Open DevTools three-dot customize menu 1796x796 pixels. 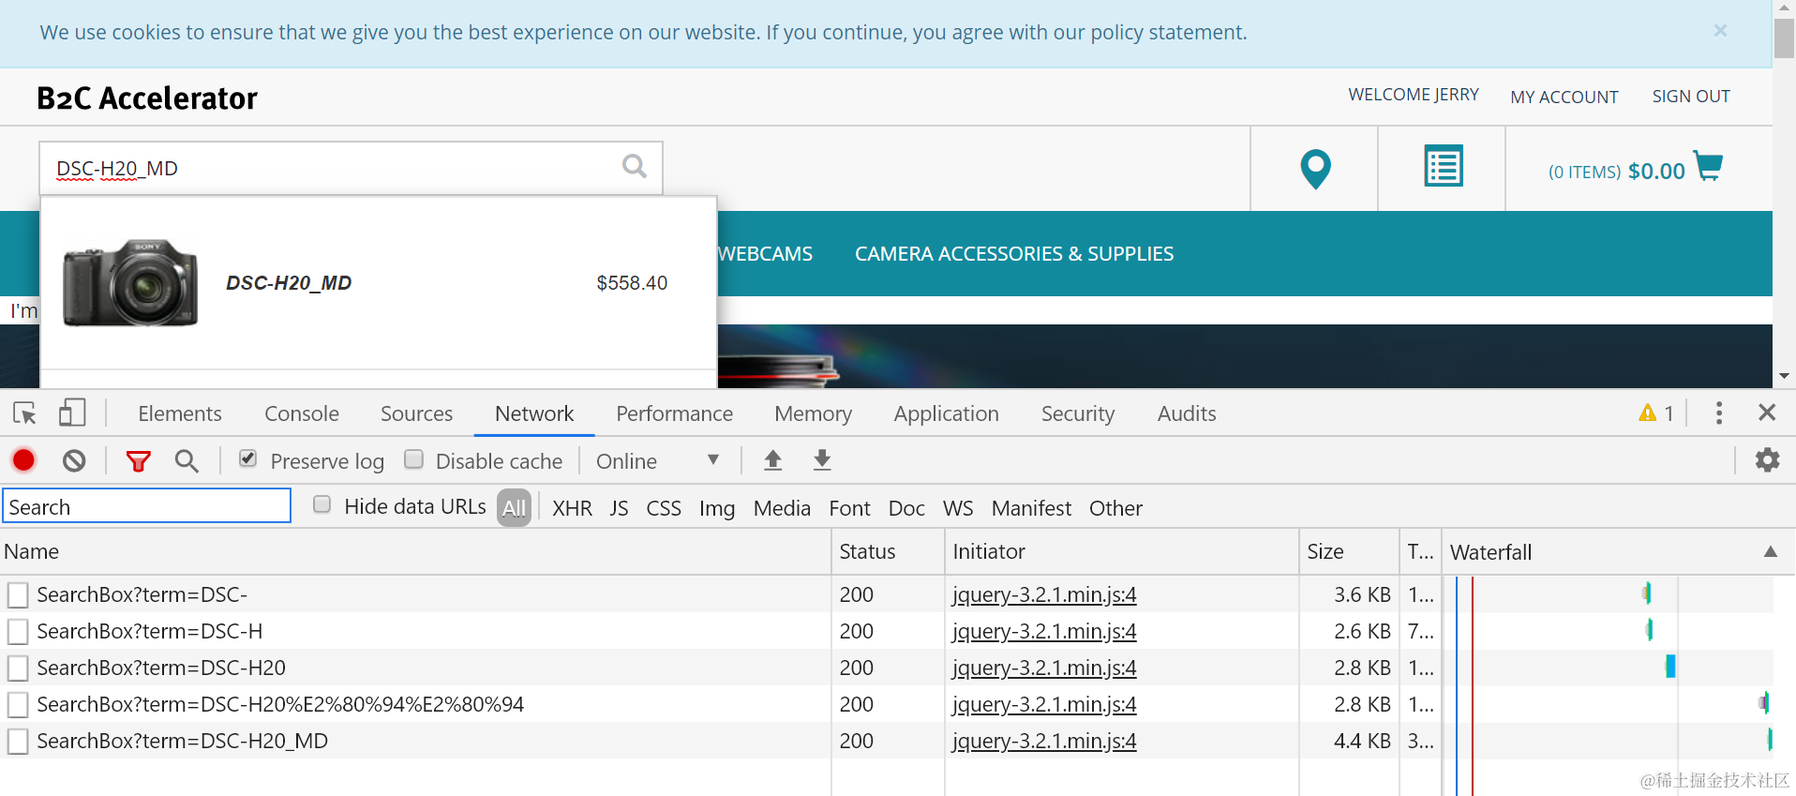click(1718, 413)
